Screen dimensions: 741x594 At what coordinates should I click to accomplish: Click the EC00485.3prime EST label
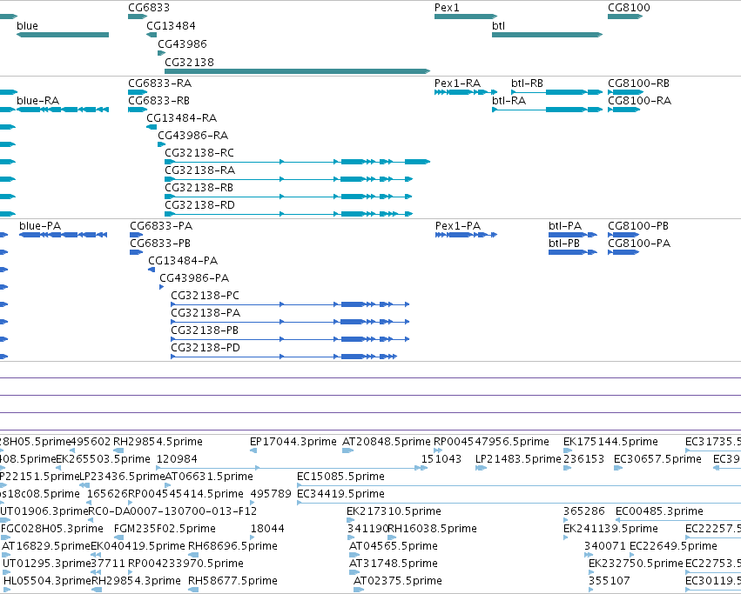pos(660,511)
